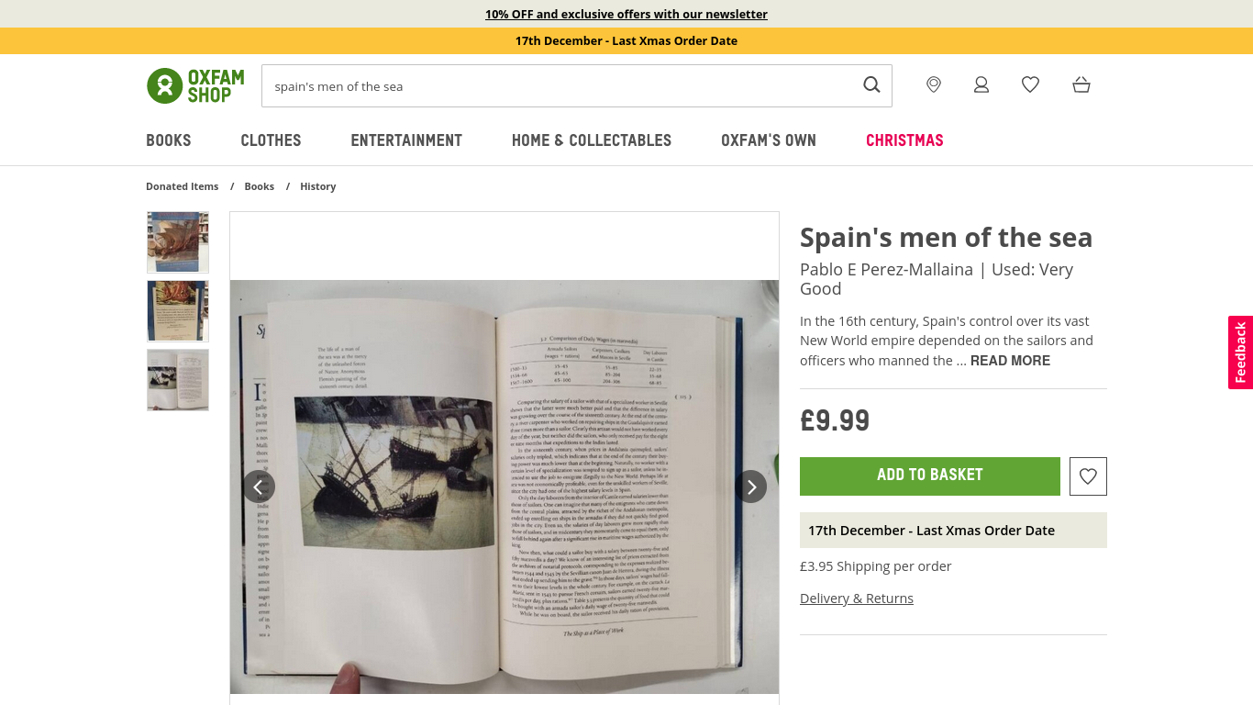This screenshot has height=705, width=1253.
Task: Open the Home & Collectables menu
Action: pyautogui.click(x=592, y=140)
